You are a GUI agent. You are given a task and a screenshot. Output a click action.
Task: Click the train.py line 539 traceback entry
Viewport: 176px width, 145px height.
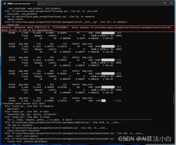27,111
